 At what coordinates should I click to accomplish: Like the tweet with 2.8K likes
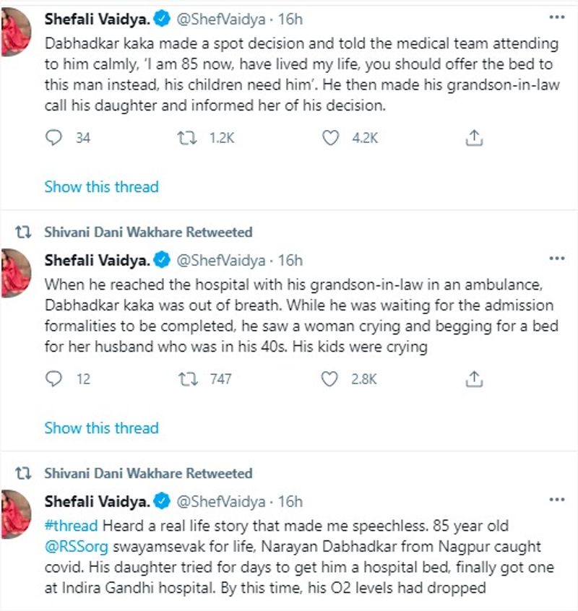[331, 378]
